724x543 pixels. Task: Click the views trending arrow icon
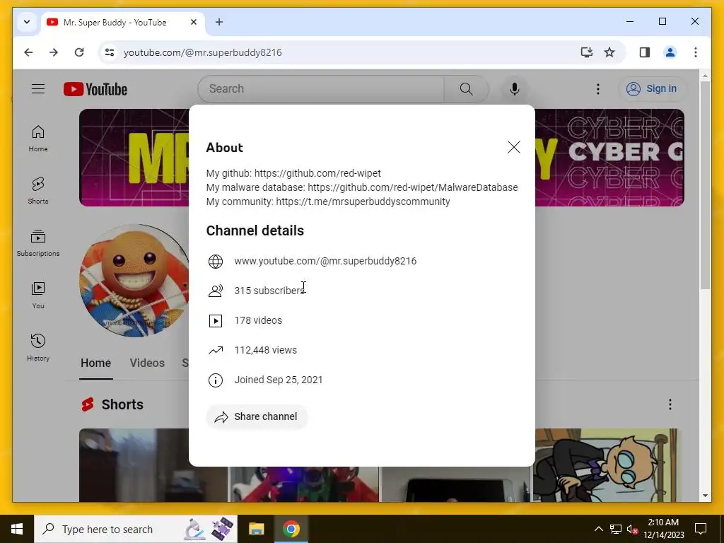click(x=215, y=351)
